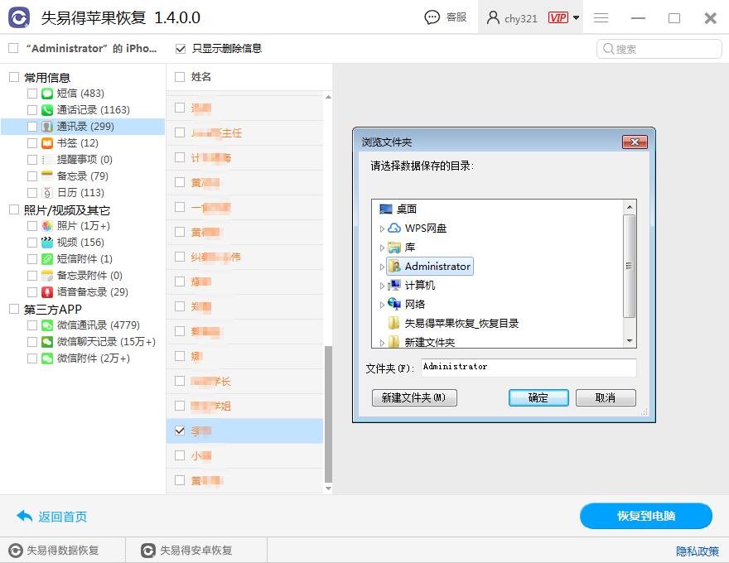Click the 文件夹(F) path input field
The width and height of the screenshot is (729, 563).
point(529,367)
